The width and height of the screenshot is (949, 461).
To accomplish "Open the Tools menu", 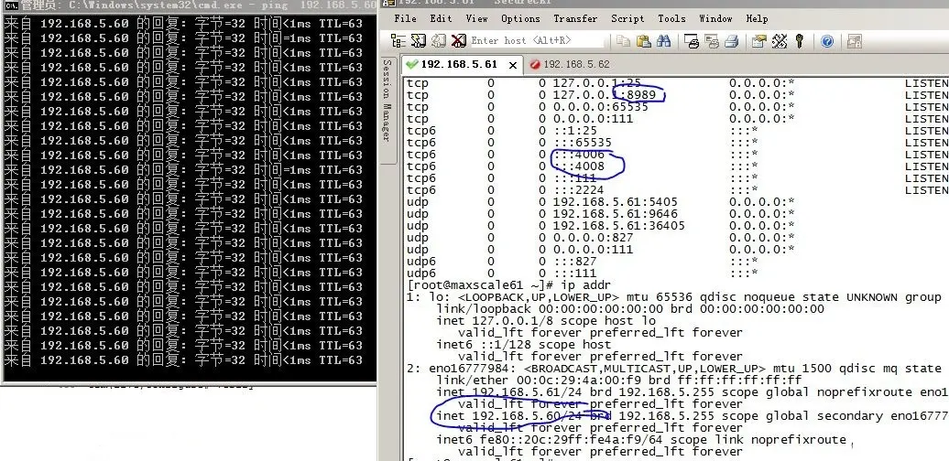I will click(x=671, y=18).
